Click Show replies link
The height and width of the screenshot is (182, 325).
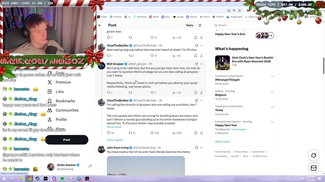pos(115,140)
